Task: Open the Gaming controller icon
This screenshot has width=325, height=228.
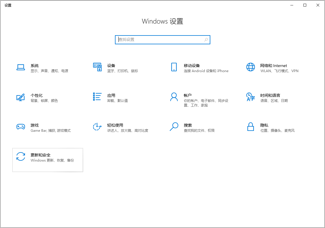Action: click(x=21, y=127)
